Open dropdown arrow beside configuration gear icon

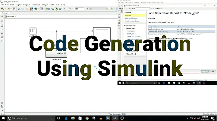click(x=39, y=9)
